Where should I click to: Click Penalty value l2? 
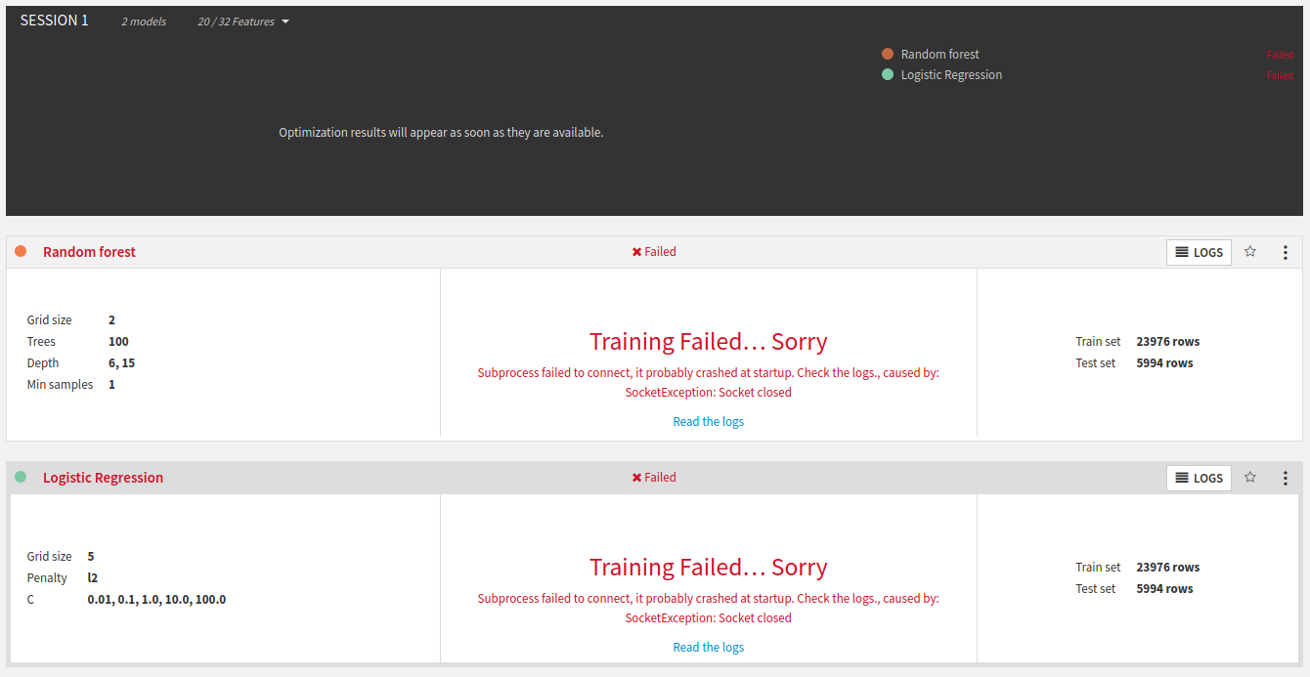click(92, 578)
